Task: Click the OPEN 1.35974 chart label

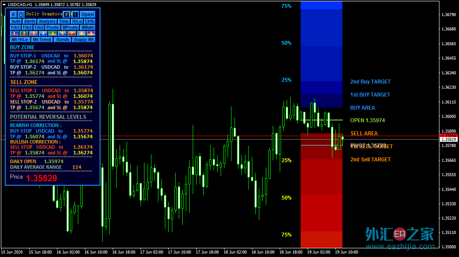Action: point(367,120)
